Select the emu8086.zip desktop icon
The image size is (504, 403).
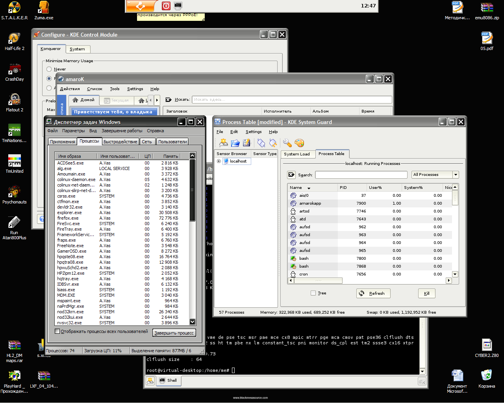487,11
